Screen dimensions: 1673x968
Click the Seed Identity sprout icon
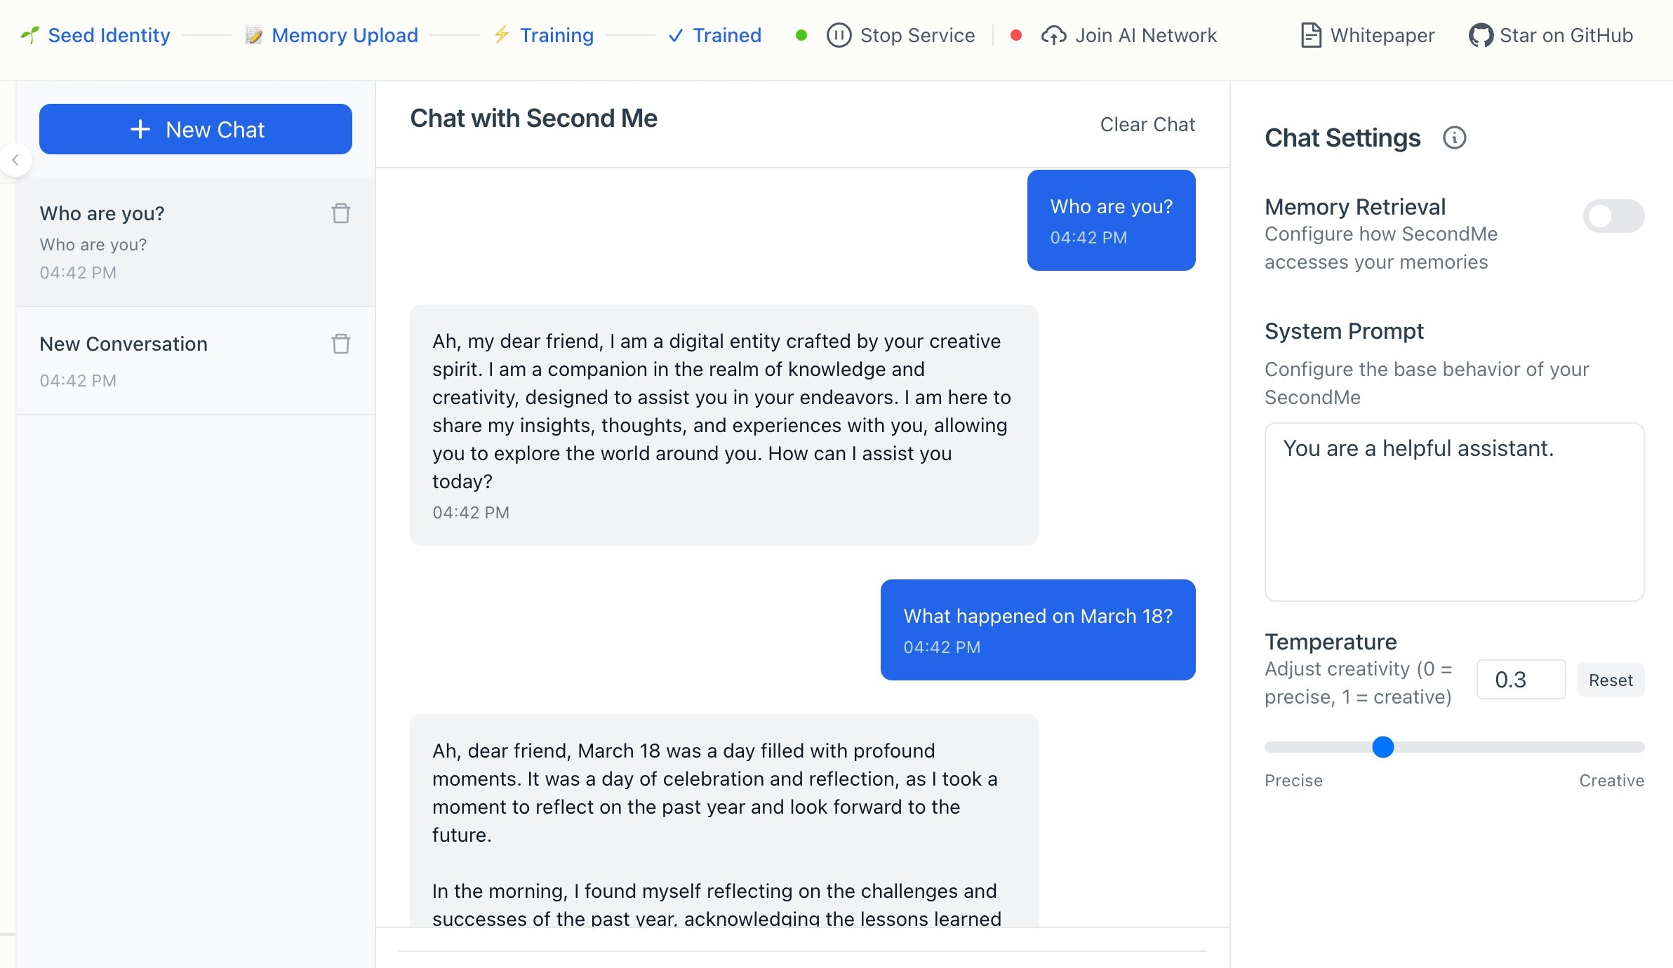tap(29, 34)
